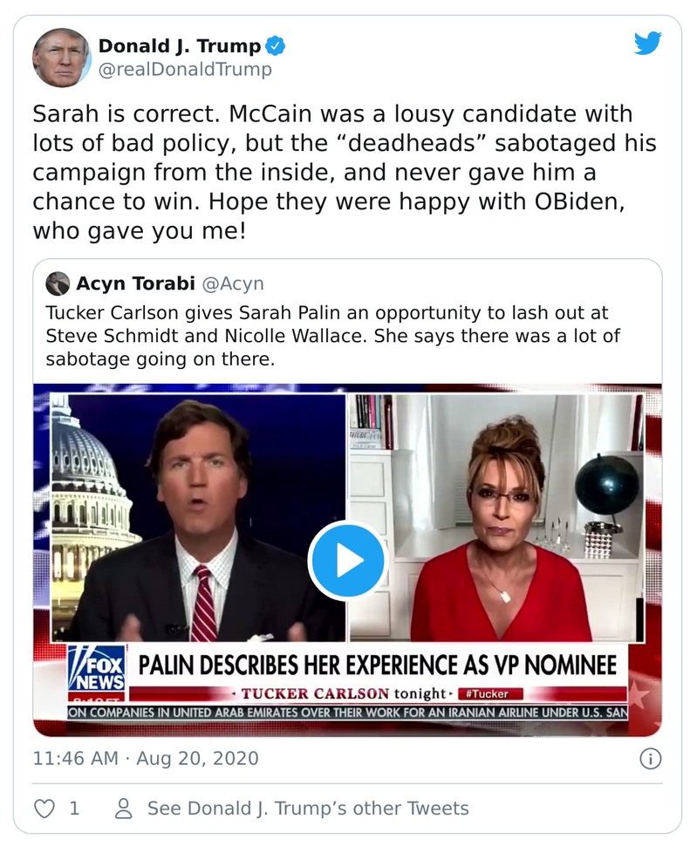Like the tweet with the heart icon
The image size is (697, 853).
pyautogui.click(x=44, y=809)
